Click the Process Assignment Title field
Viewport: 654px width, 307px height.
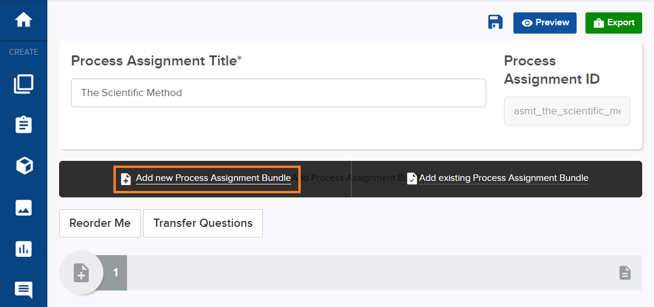pyautogui.click(x=278, y=93)
